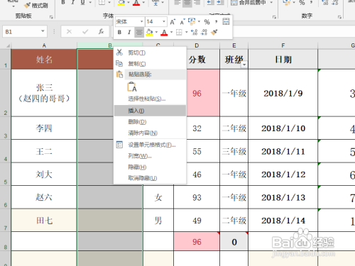This screenshot has height=266, width=355.
Task: Choose 设置单元格格式(F)... from the context menu
Action: [x=150, y=145]
